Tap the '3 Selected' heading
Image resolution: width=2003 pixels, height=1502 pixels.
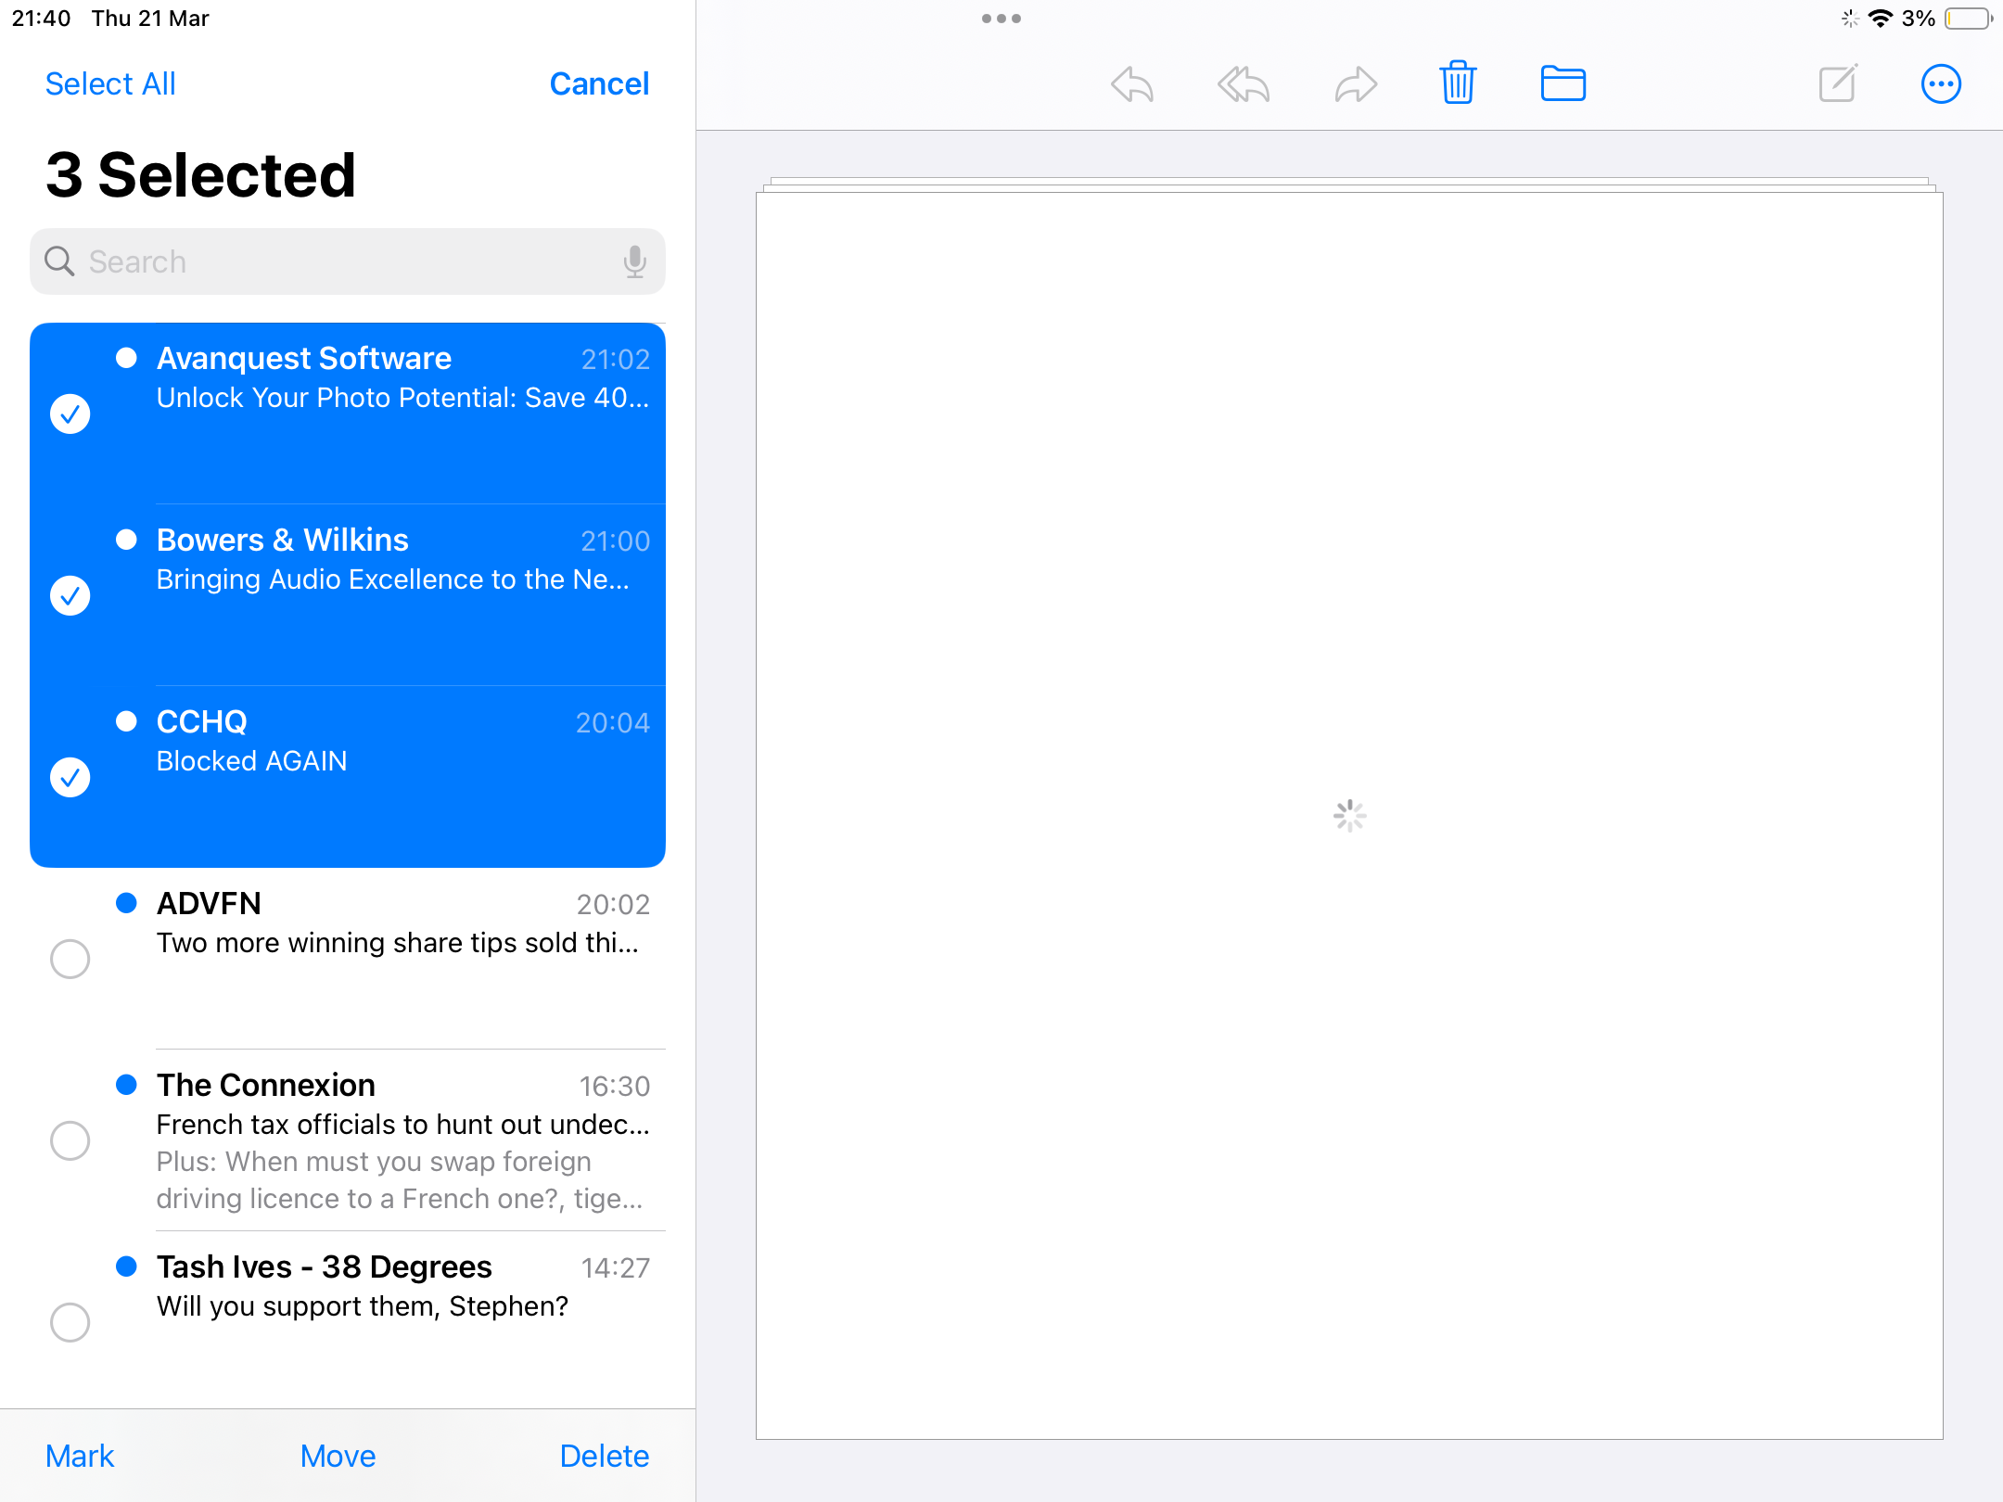200,174
